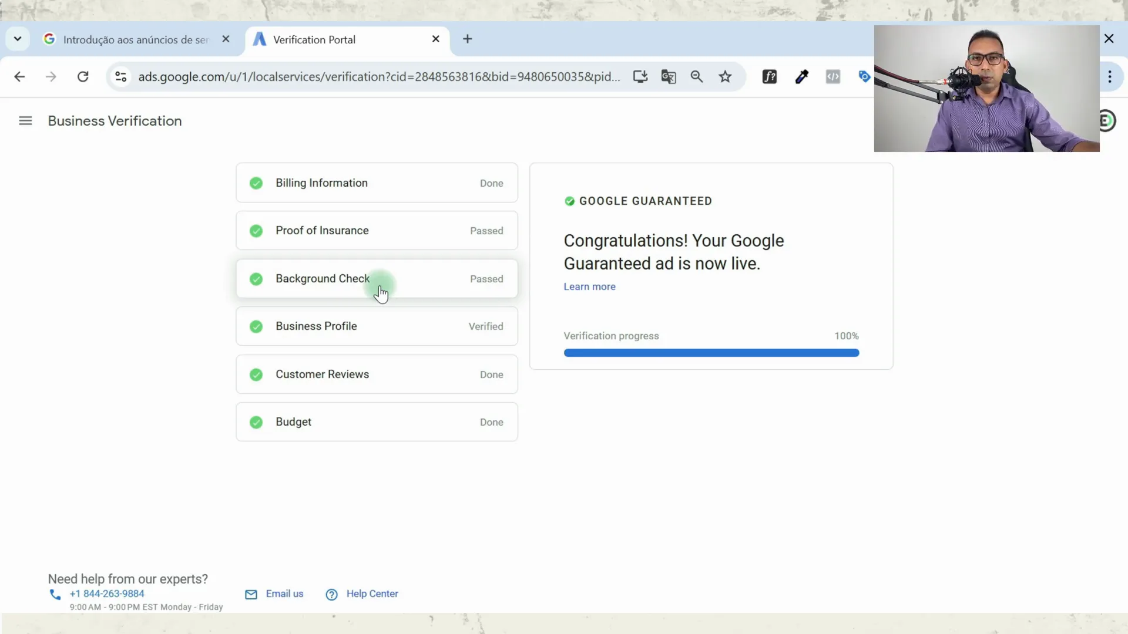Activate the color picker eyedropper extension

pos(801,77)
